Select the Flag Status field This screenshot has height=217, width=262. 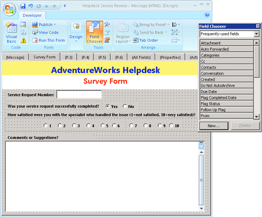227,104
